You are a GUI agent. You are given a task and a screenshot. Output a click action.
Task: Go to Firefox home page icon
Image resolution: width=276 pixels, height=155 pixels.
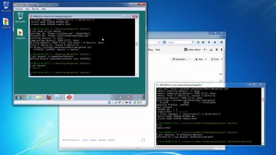(215, 42)
